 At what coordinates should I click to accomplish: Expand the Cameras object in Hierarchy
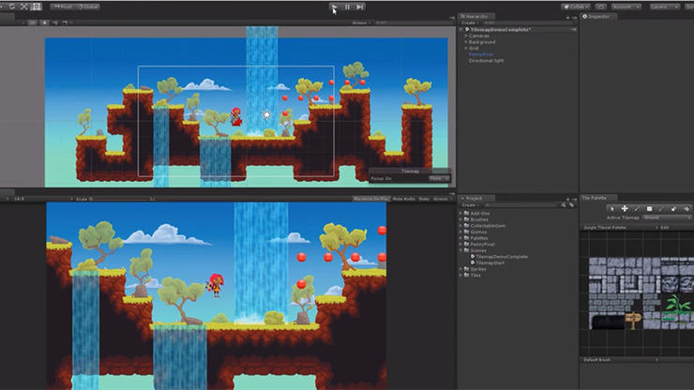[466, 36]
